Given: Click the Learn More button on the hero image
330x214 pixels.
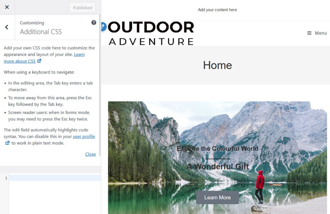Looking at the screenshot, I should click(218, 197).
